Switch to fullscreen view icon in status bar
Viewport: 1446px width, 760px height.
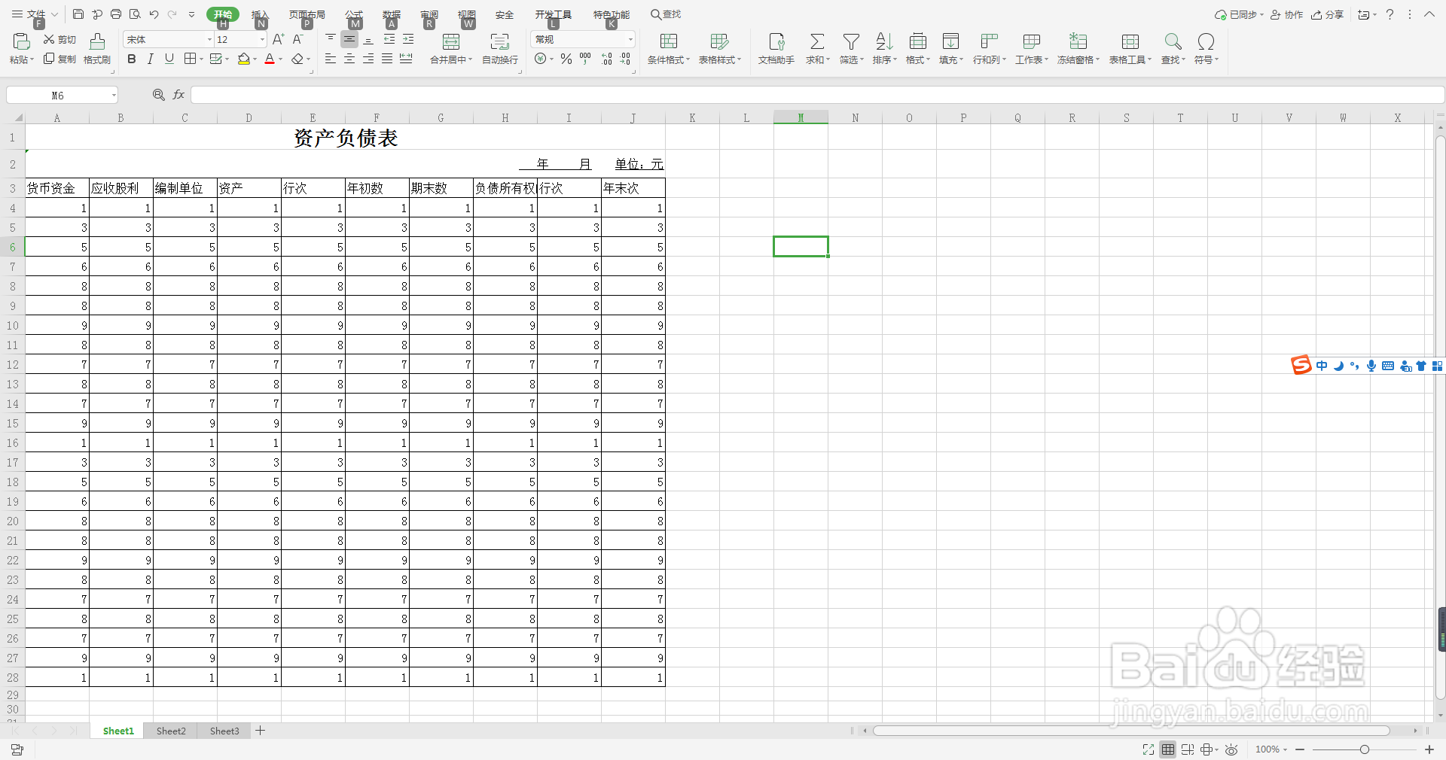point(1148,749)
